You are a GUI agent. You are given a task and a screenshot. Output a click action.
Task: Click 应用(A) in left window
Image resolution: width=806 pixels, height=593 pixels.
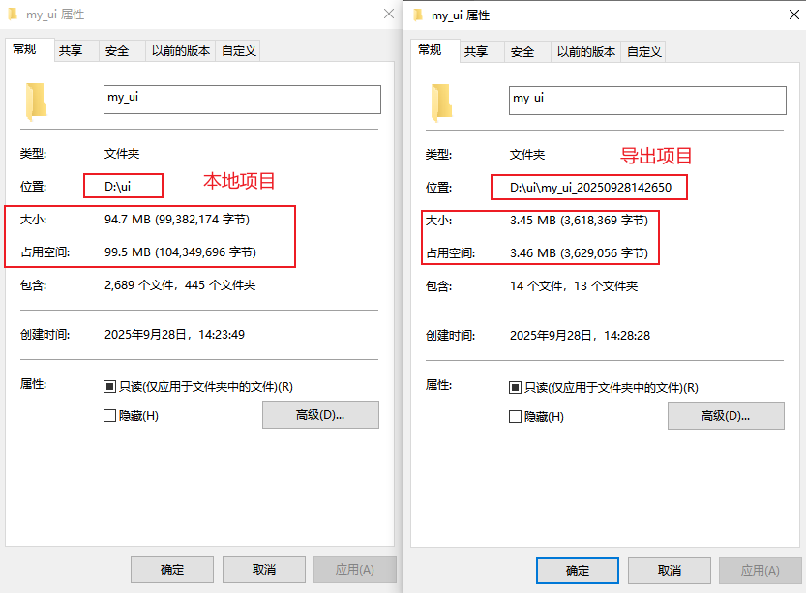click(x=355, y=570)
